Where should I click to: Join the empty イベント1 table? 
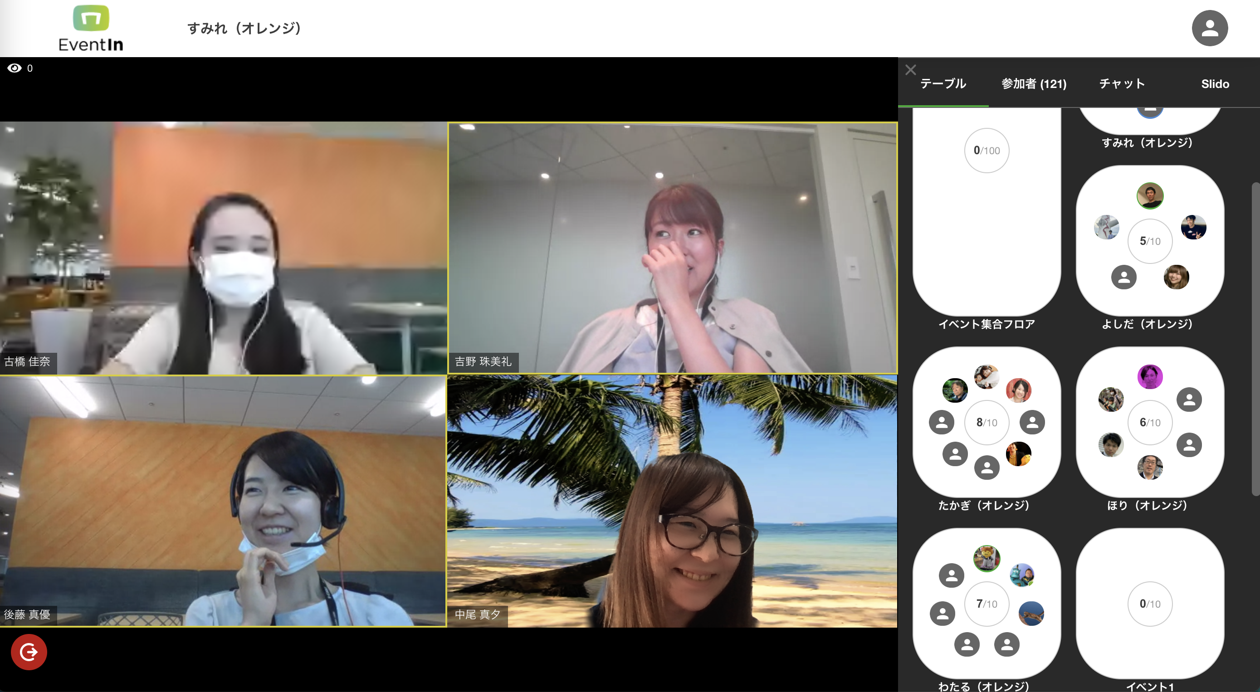(1150, 604)
